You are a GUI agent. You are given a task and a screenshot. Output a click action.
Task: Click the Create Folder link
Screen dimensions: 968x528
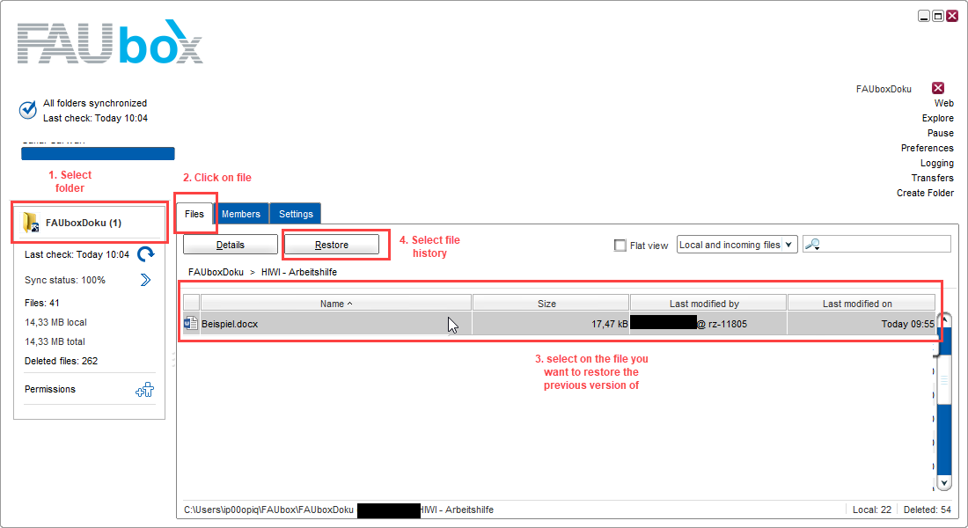tap(925, 193)
